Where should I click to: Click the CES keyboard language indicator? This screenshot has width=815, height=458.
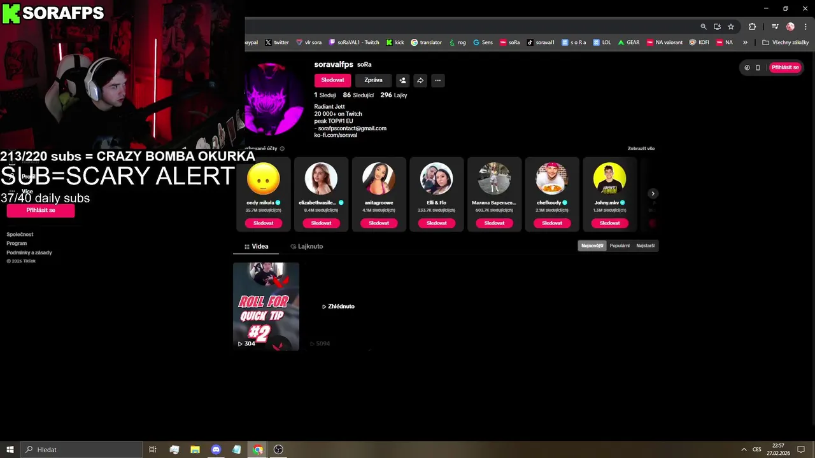click(757, 450)
